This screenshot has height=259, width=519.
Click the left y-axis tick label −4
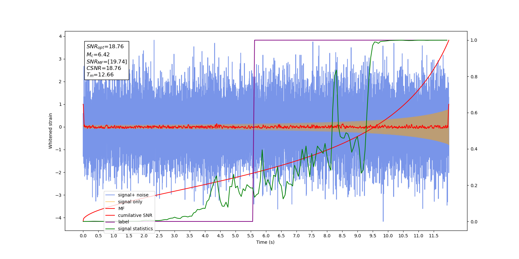point(59,218)
